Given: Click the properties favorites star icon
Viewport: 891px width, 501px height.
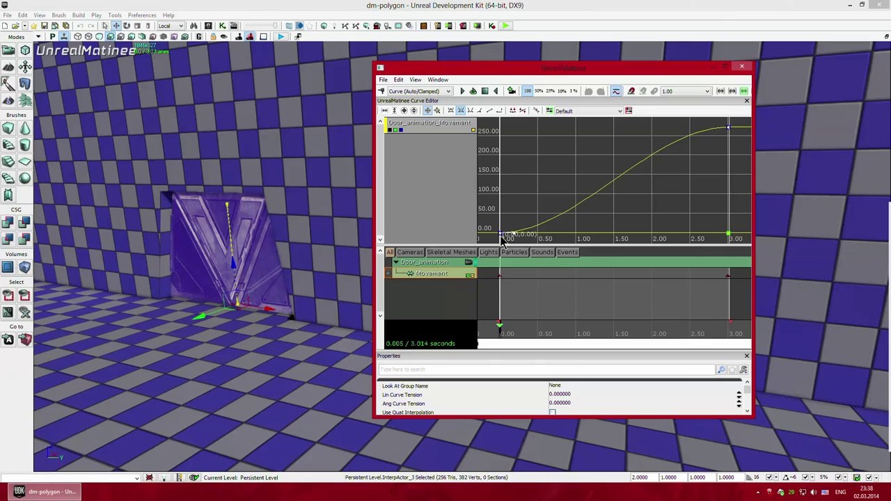Looking at the screenshot, I should [732, 369].
